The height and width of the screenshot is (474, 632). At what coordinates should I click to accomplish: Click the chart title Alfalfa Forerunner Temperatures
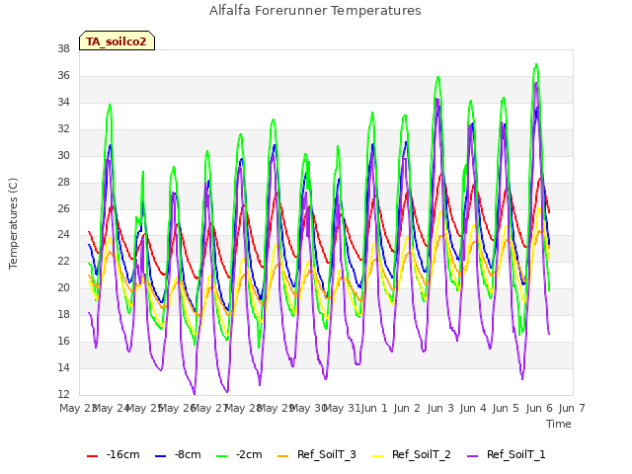[315, 11]
